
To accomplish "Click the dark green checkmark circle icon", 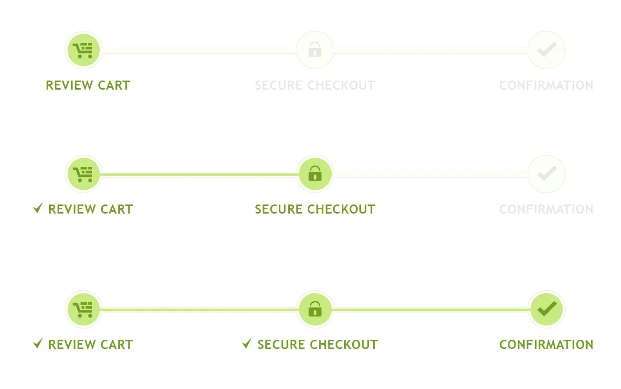I will pos(547,309).
